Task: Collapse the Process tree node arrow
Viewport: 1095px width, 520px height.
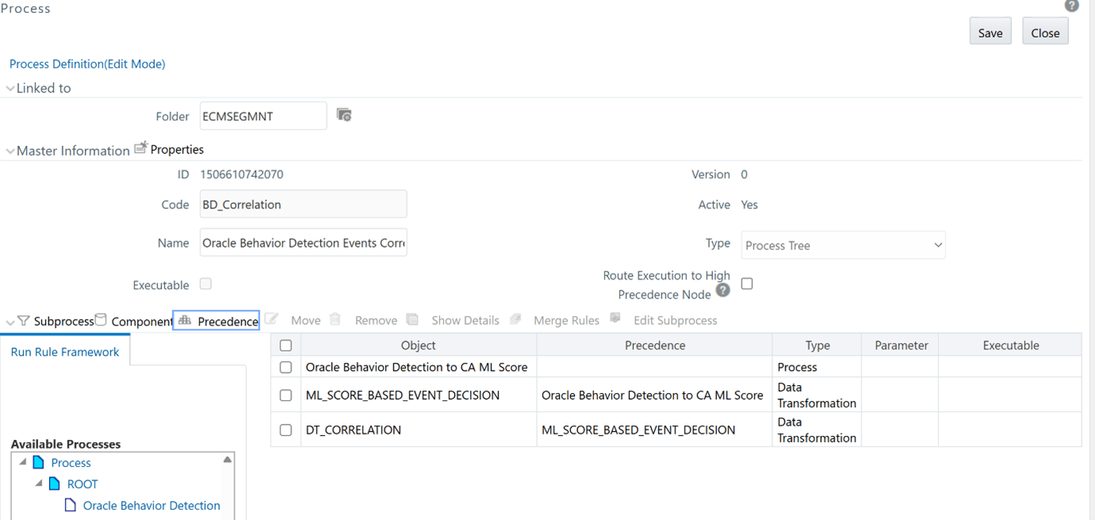Action: (22, 462)
